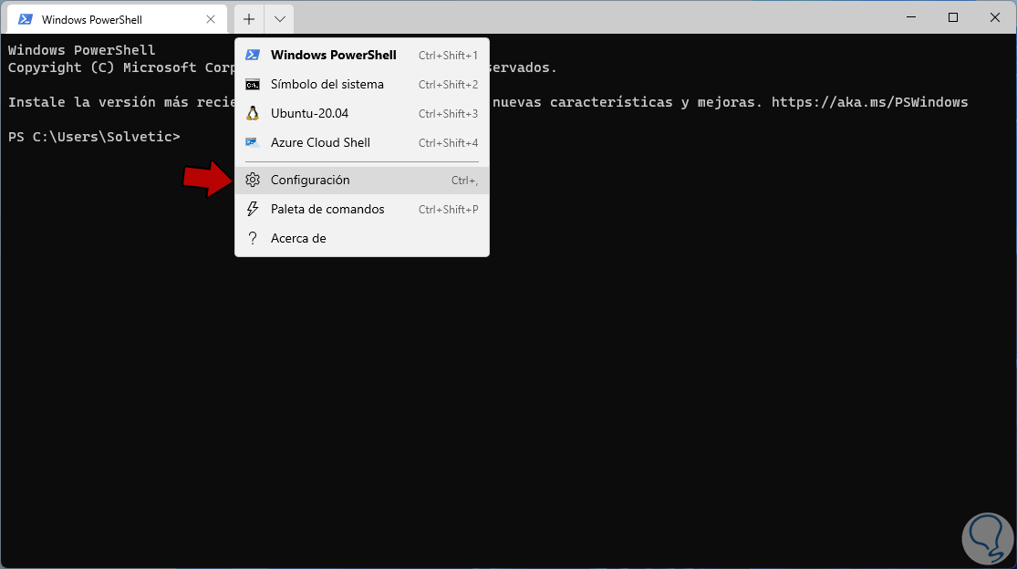The image size is (1017, 569).
Task: Collapse the profile dropdown chevron
Action: [279, 19]
